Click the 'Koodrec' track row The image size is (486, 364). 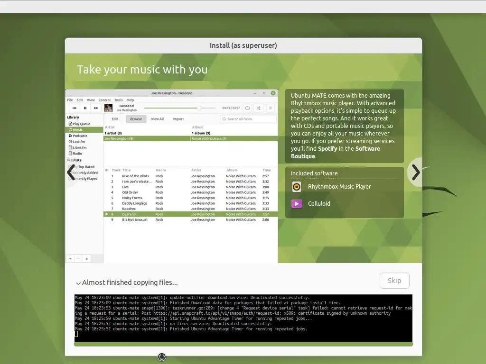[191, 209]
